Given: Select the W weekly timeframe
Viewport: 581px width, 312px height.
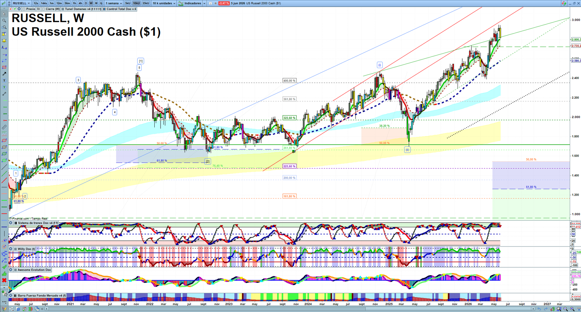Looking at the screenshot, I should (91, 3).
